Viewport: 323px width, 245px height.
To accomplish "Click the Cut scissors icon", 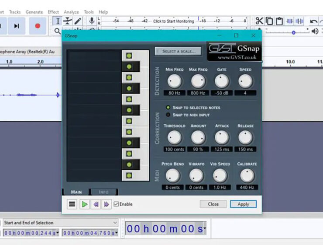I will point(259,21).
